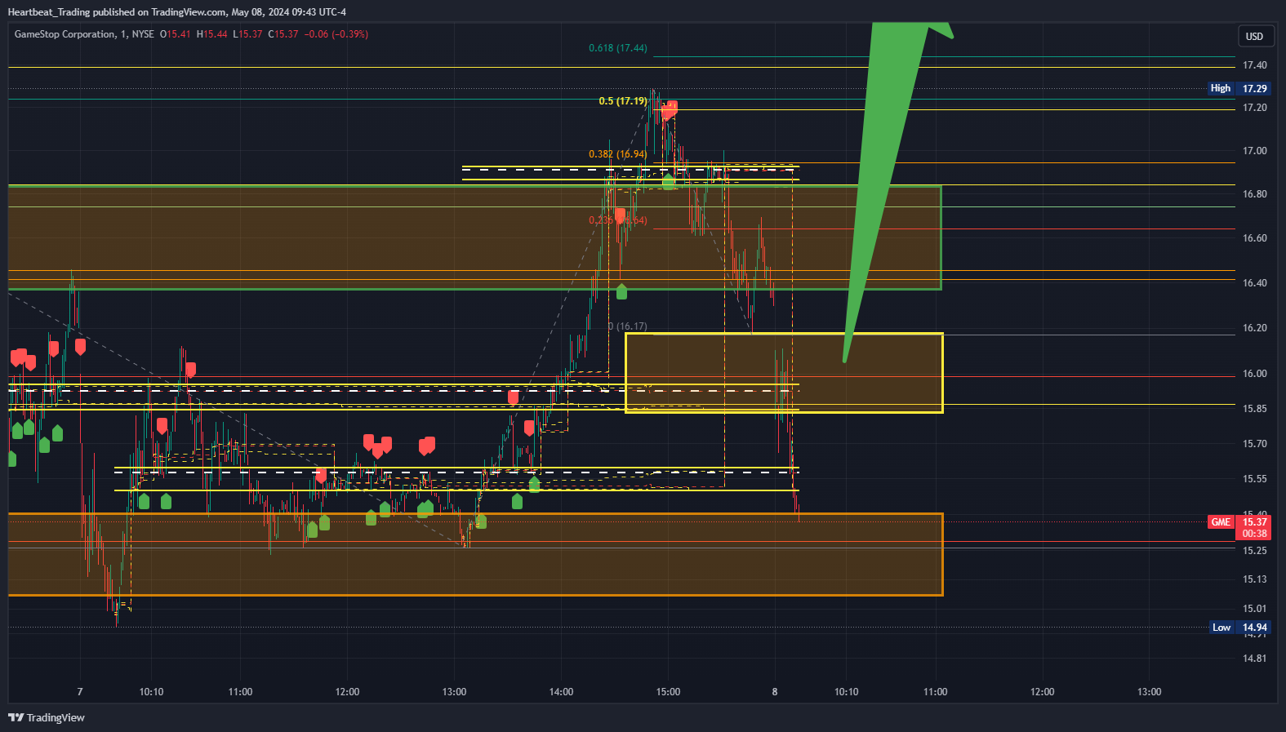The width and height of the screenshot is (1286, 732).
Task: Select the 0.5 (17.19) Fibonacci label
Action: click(623, 101)
